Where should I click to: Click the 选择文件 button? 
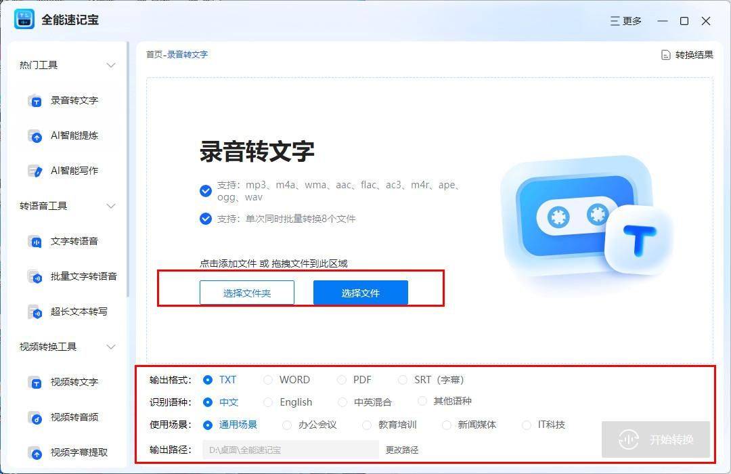click(x=360, y=292)
